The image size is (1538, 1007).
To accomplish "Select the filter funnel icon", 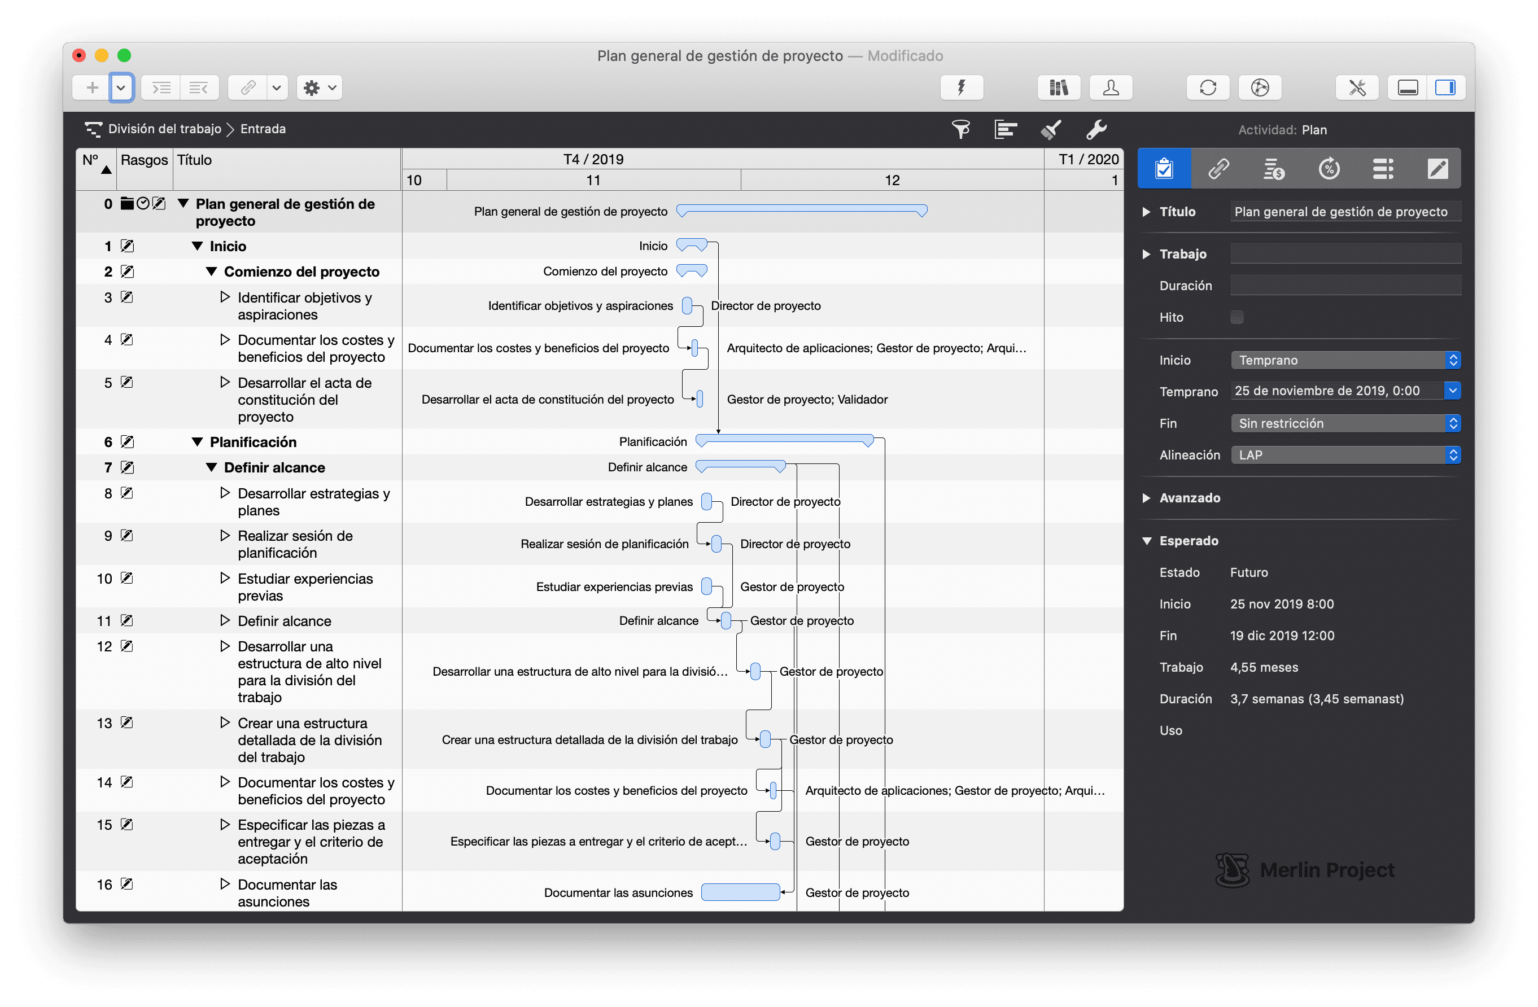I will coord(961,129).
